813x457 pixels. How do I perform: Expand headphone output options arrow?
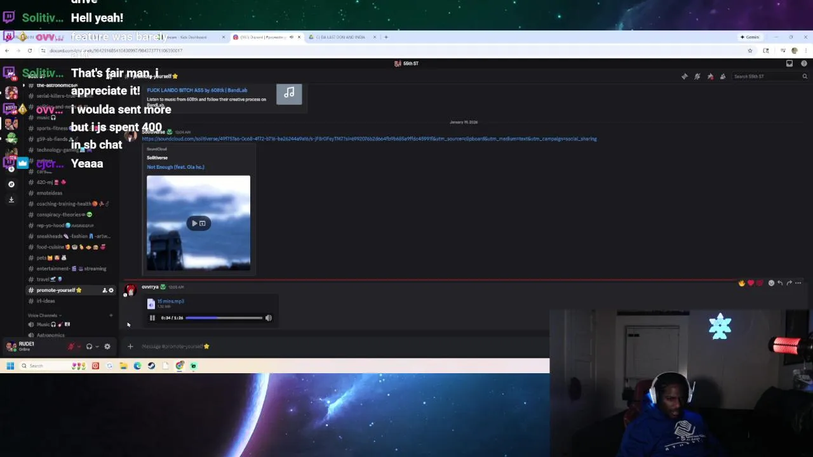[97, 347]
